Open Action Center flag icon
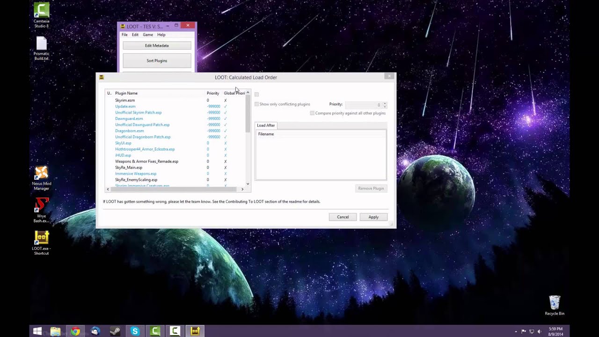The image size is (599, 337). (x=524, y=331)
